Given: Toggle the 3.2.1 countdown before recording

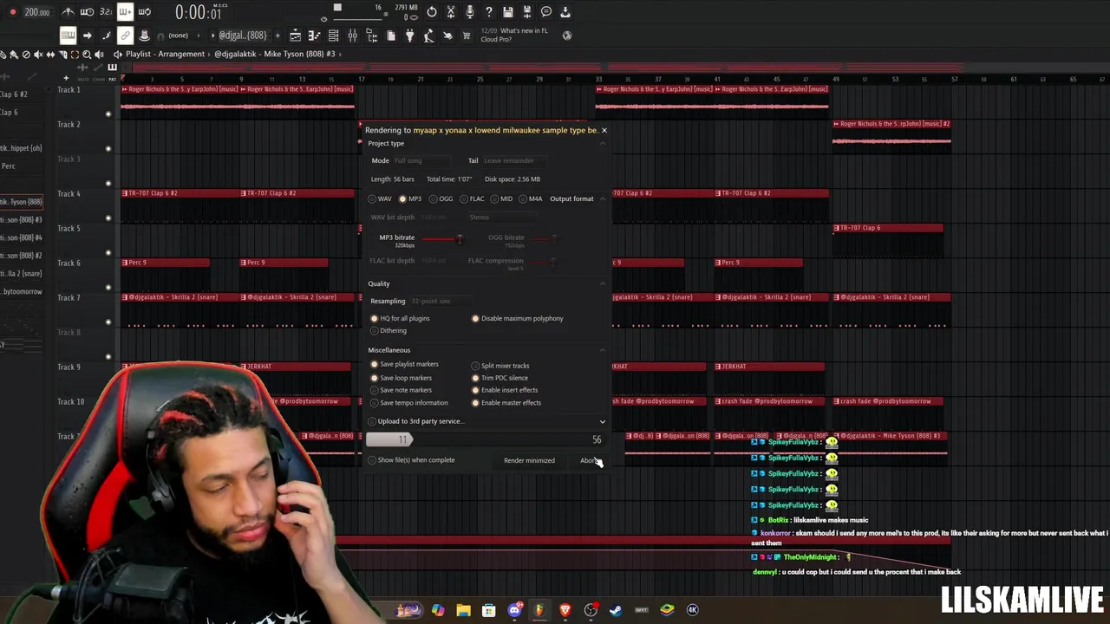Looking at the screenshot, I should coord(106,12).
